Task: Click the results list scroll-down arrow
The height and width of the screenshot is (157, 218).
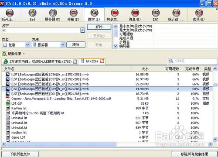Action: (215, 139)
